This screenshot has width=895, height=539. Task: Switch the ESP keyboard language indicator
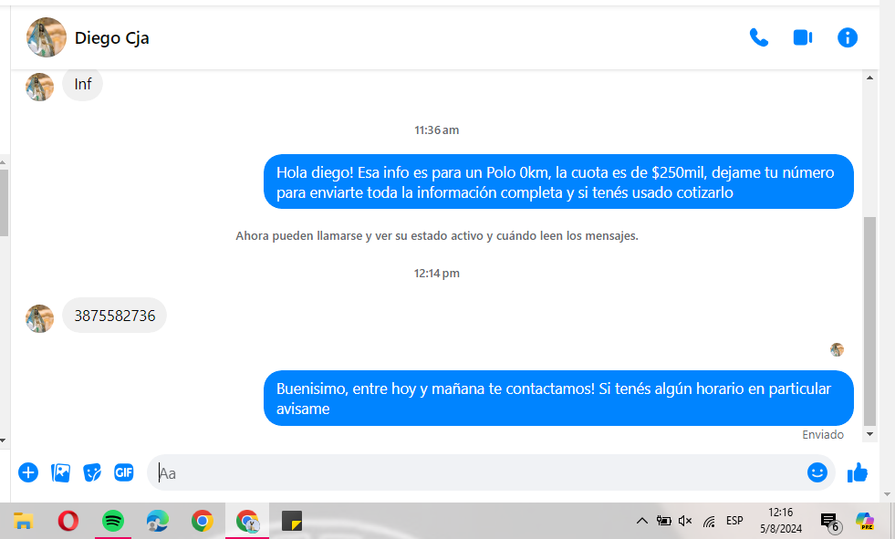(734, 521)
